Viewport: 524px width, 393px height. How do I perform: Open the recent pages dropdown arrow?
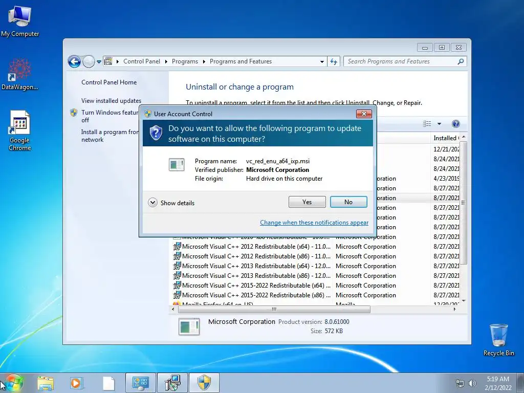[x=99, y=62]
